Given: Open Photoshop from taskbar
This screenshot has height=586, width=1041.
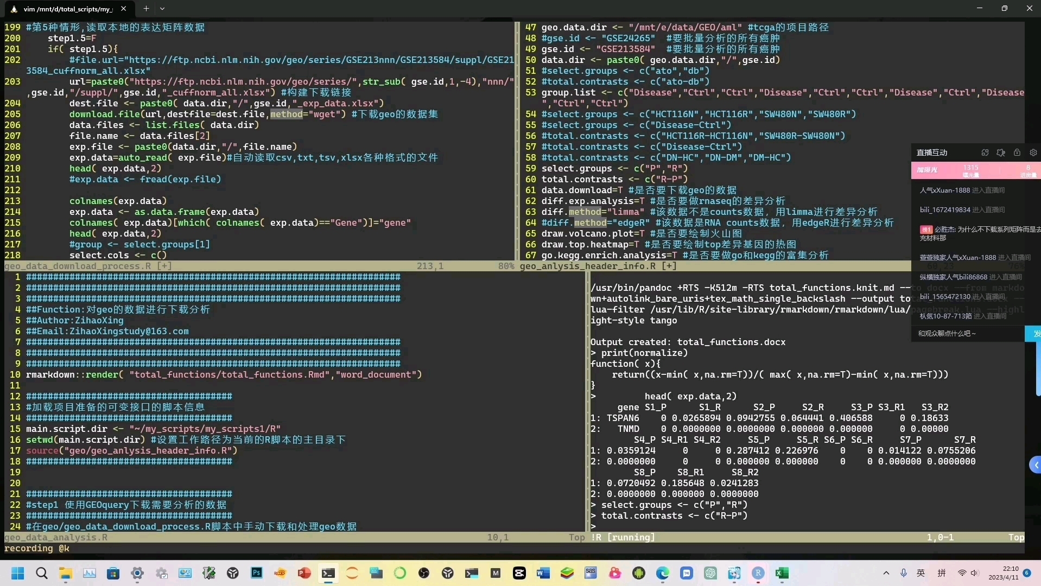Looking at the screenshot, I should point(257,573).
